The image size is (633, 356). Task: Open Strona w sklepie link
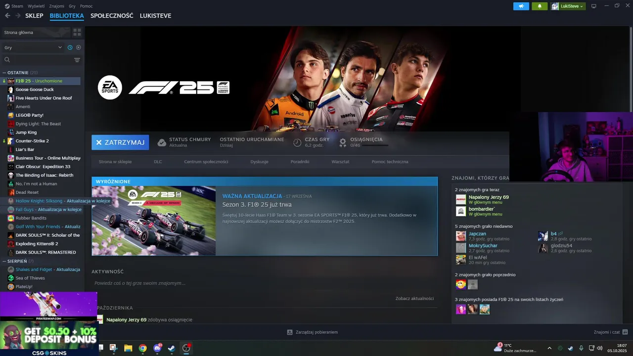(115, 162)
